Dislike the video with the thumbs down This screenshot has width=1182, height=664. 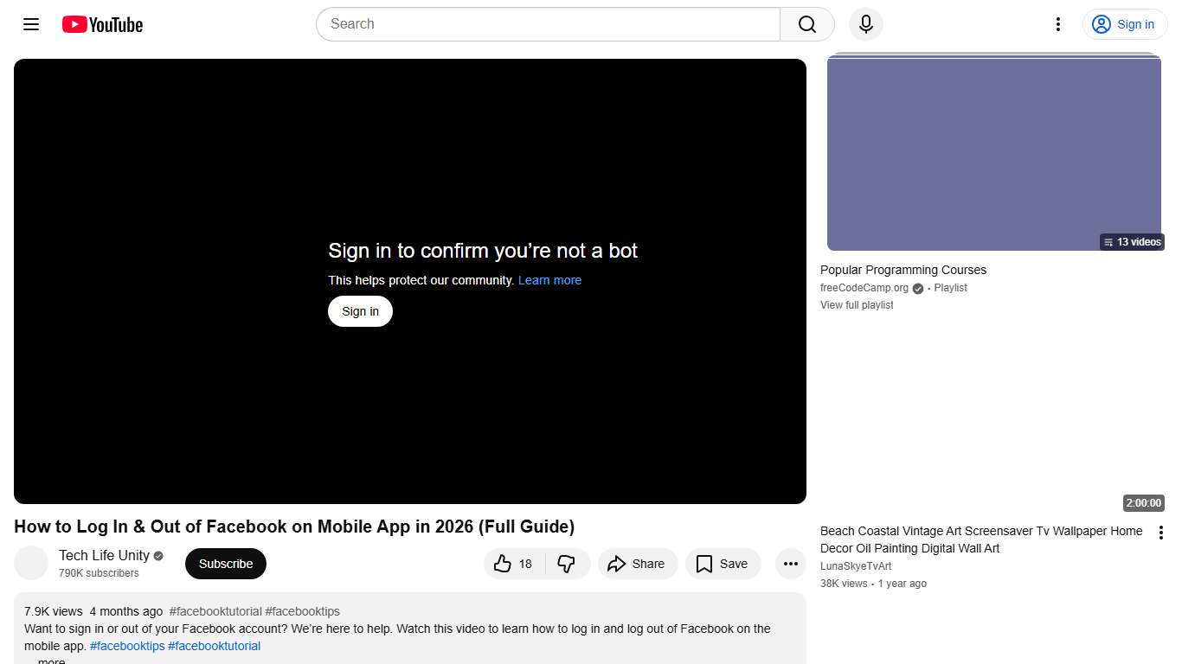568,563
